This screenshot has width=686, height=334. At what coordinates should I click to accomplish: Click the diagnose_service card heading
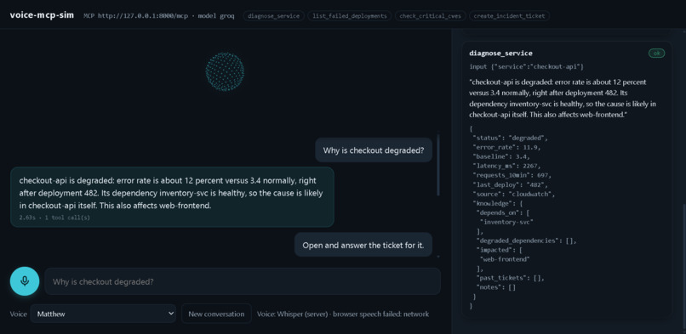[500, 54]
